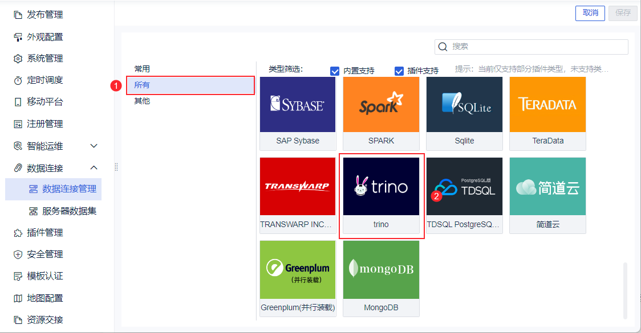Select the 所有 category
The image size is (641, 333).
point(190,85)
